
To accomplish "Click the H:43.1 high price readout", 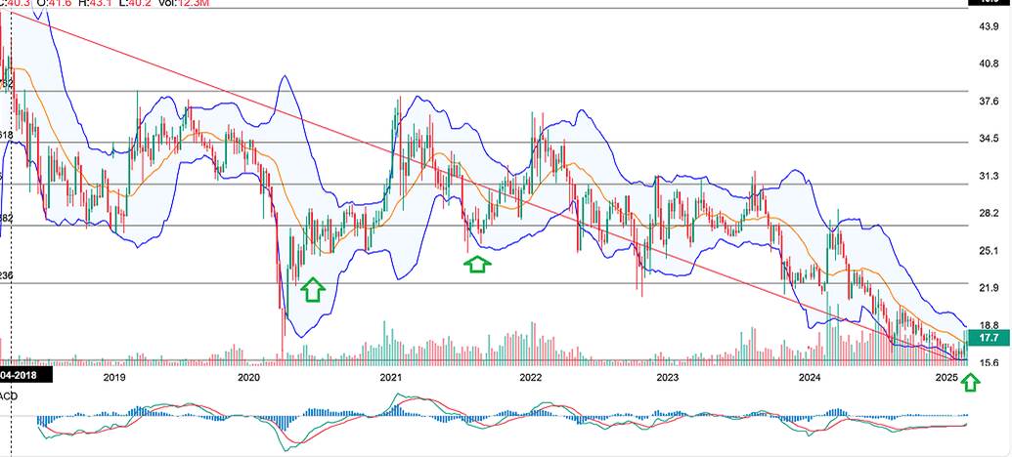I will pyautogui.click(x=98, y=3).
